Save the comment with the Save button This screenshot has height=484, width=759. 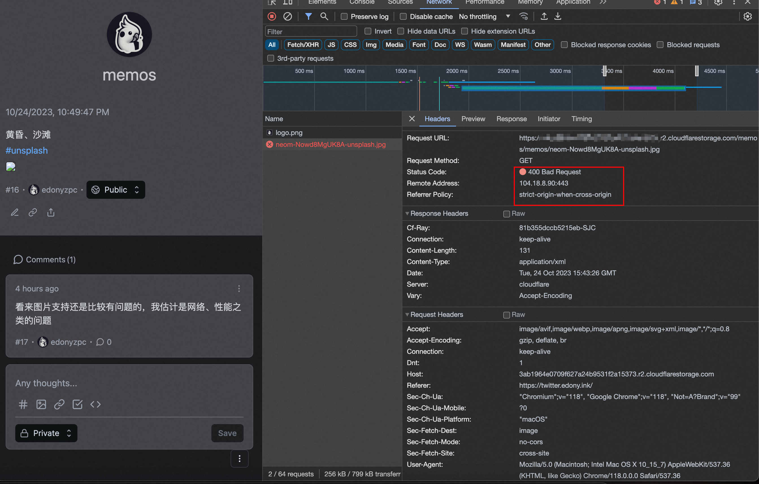click(227, 433)
